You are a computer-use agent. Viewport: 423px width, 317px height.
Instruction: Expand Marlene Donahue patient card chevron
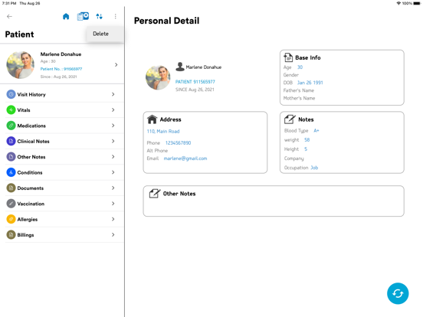point(116,64)
